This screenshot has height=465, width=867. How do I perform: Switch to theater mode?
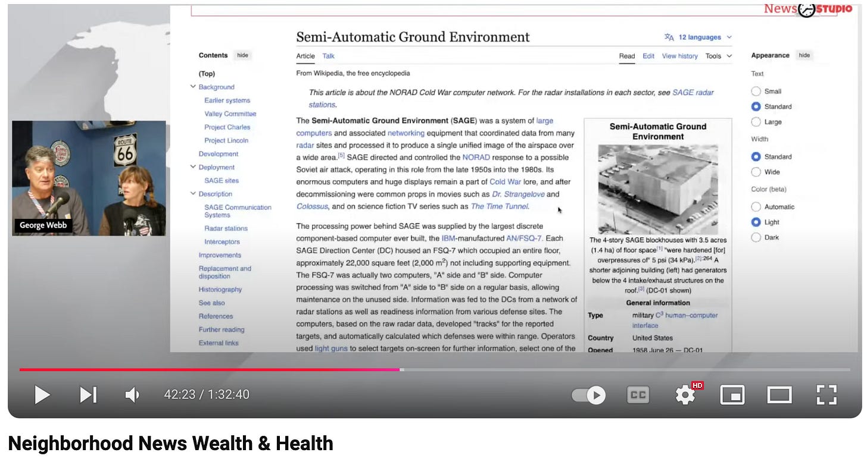coord(779,395)
